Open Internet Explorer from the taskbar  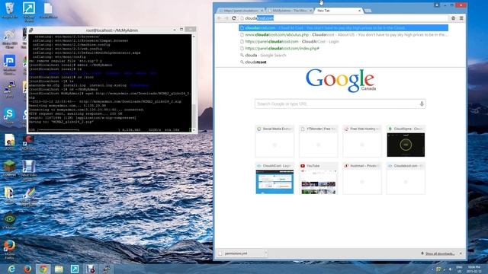11,269
